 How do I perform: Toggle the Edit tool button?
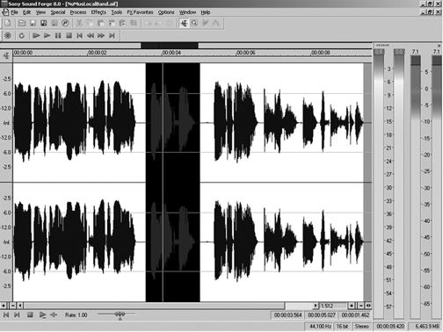tap(184, 23)
